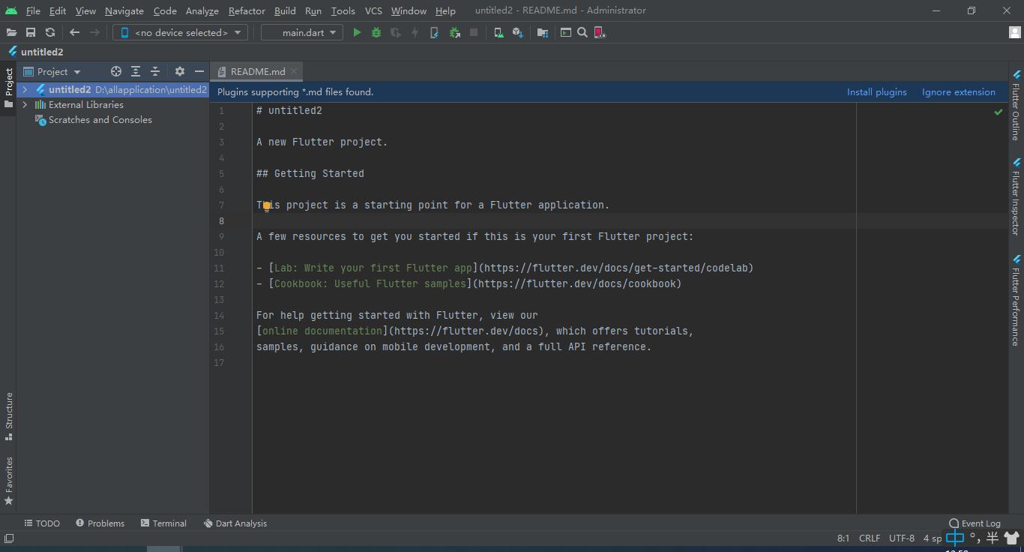The height and width of the screenshot is (552, 1024).
Task: Open Project Structure folder icon
Action: [543, 32]
